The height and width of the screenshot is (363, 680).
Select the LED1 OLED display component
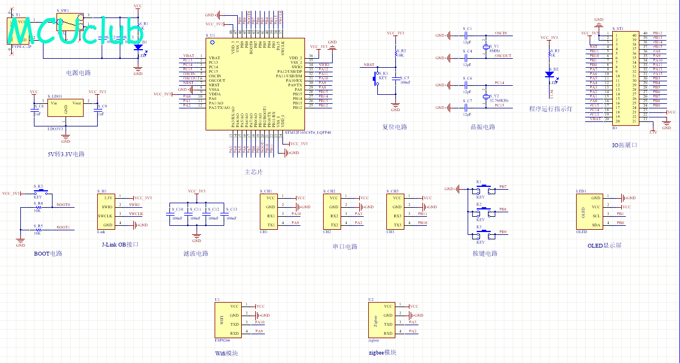pyautogui.click(x=589, y=212)
